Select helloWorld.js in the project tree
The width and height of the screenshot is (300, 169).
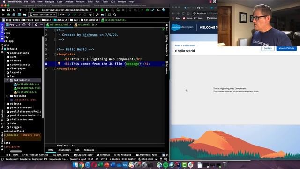[x=26, y=92]
